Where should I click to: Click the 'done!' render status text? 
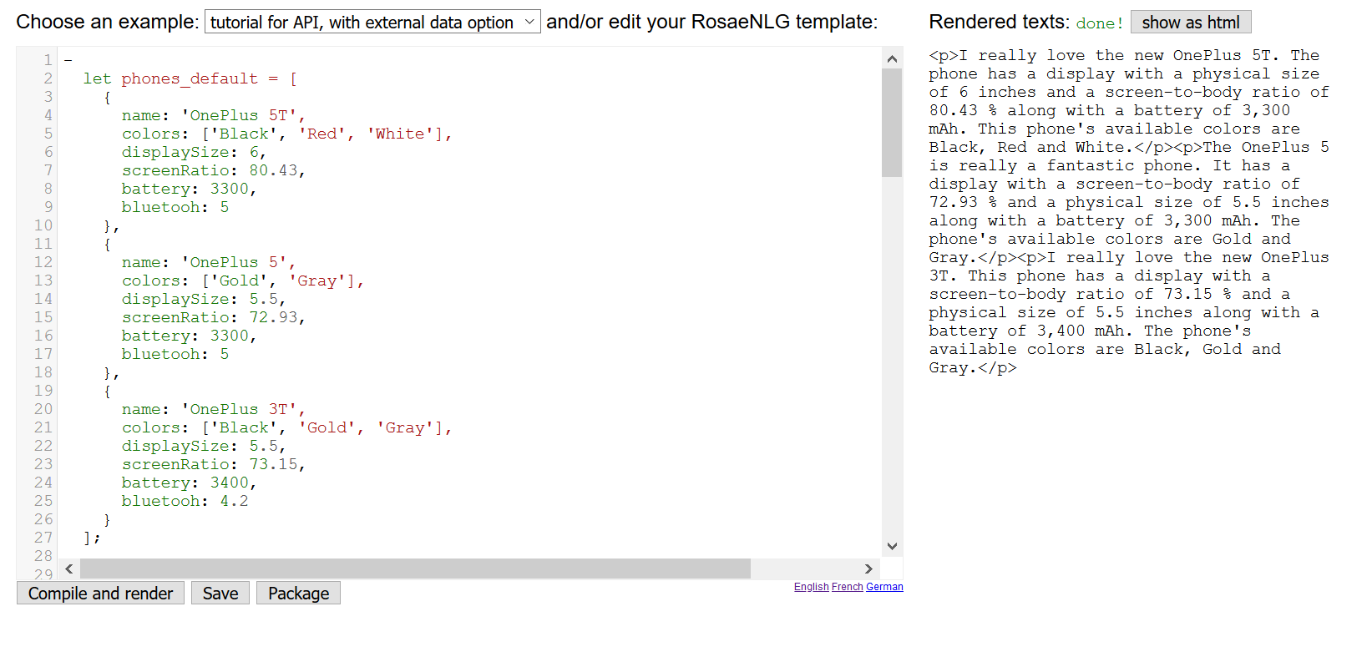pos(1100,23)
